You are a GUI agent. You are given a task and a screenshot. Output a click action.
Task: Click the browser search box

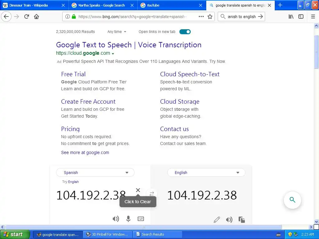(242, 16)
